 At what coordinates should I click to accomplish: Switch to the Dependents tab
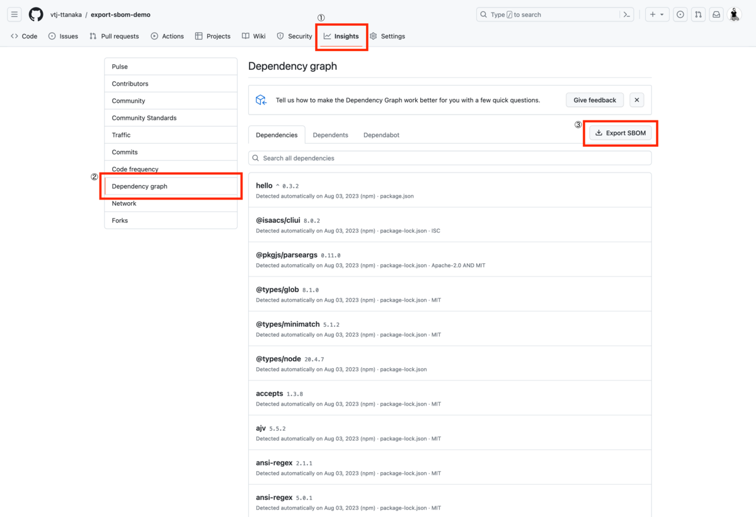click(330, 134)
